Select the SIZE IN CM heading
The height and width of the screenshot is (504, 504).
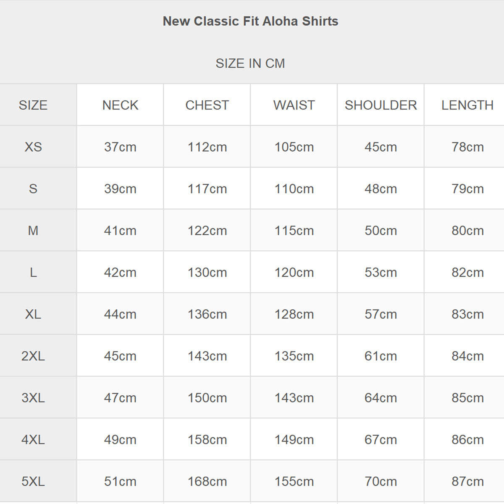point(250,63)
